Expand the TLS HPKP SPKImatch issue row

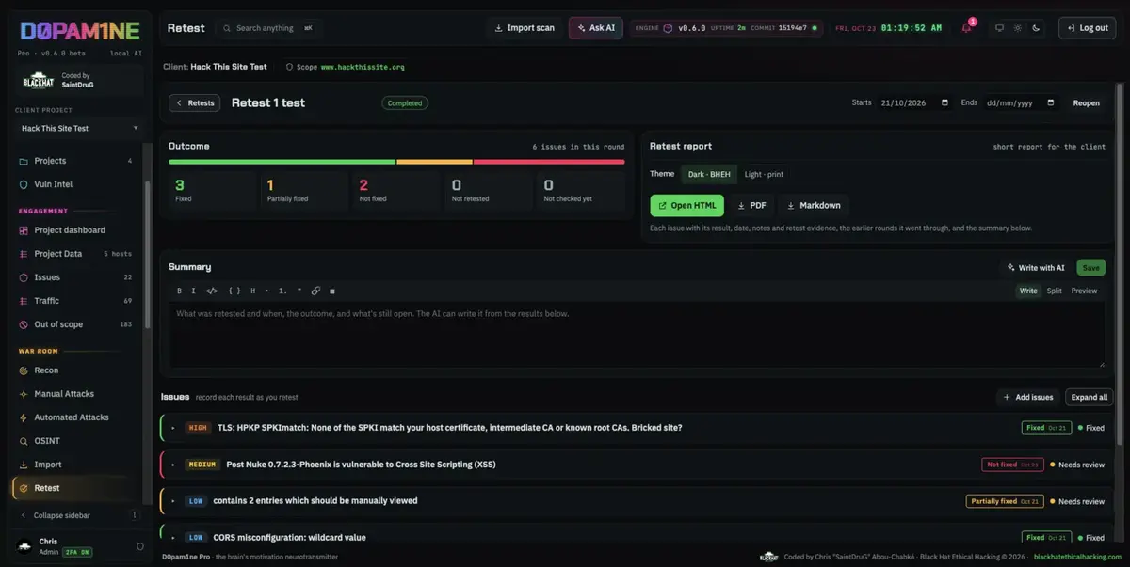[173, 428]
